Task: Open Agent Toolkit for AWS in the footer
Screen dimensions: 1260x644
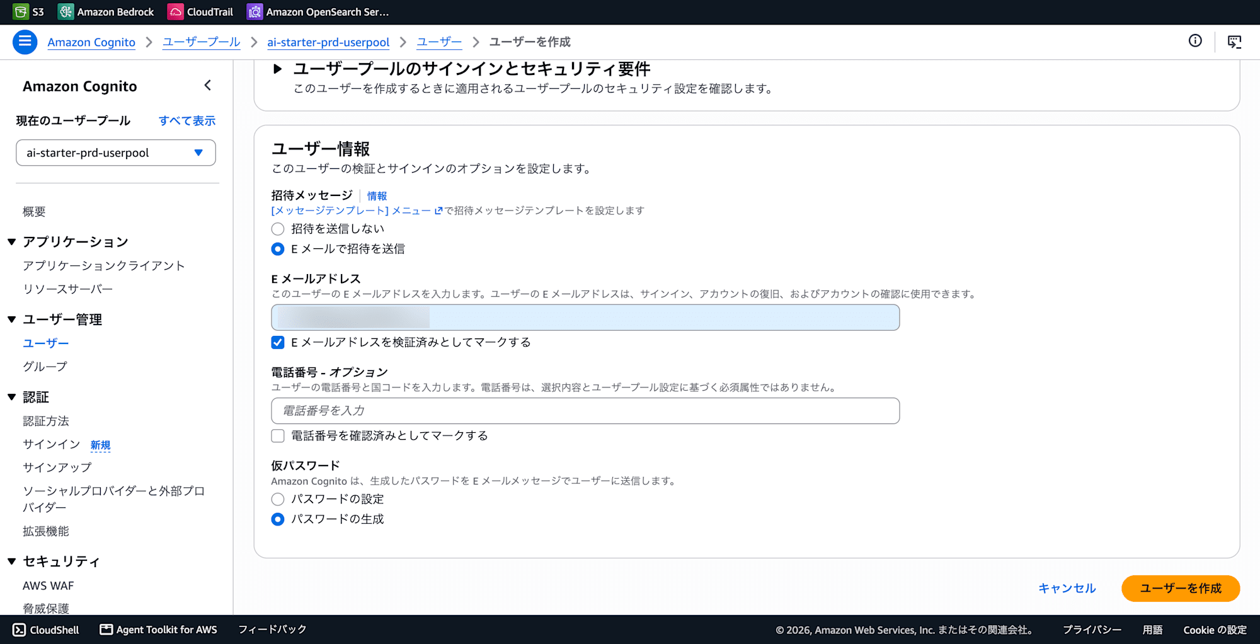Action: (x=158, y=630)
